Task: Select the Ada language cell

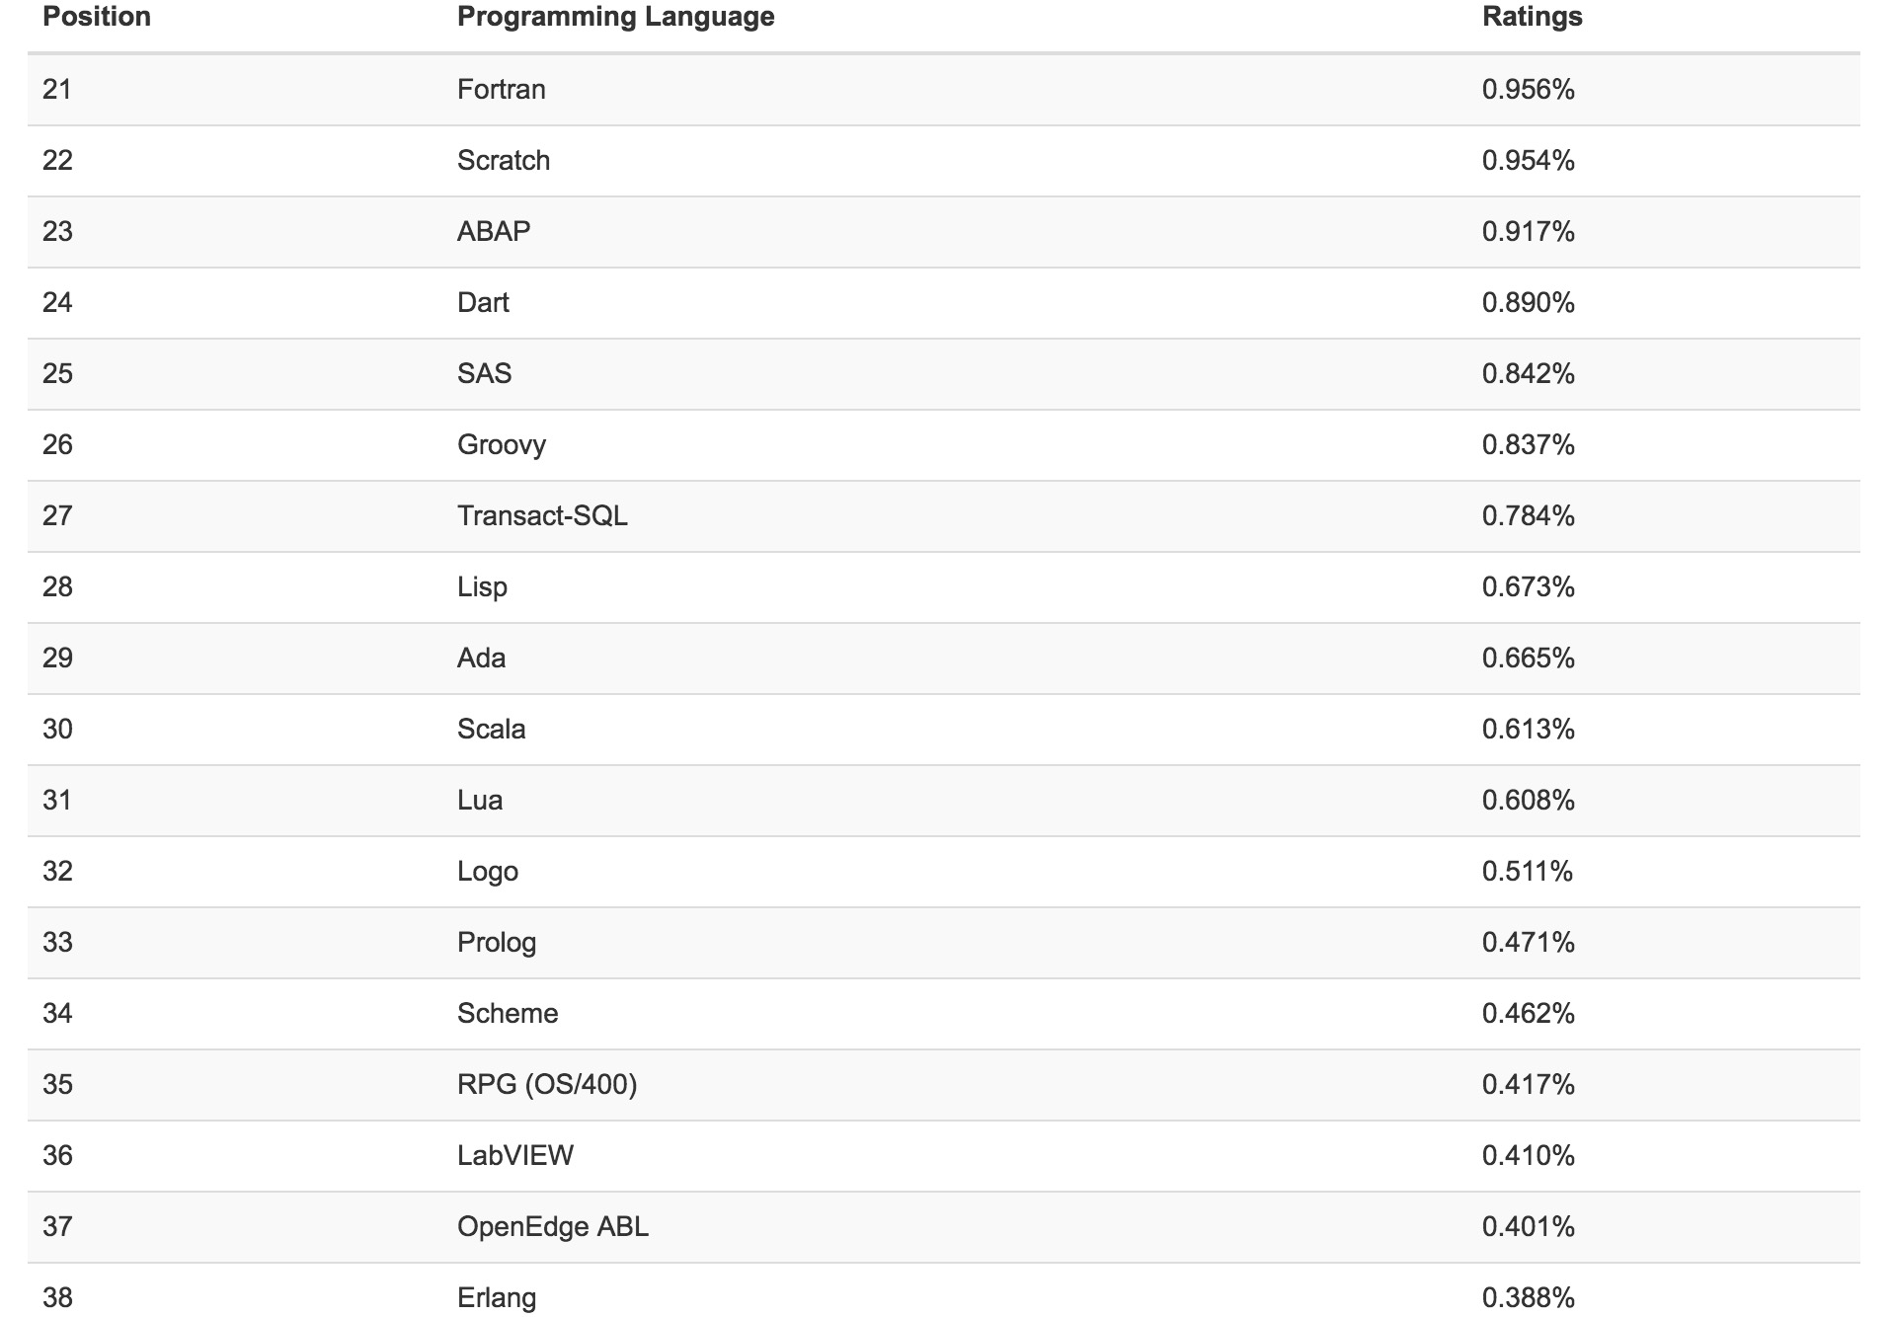Action: 481,658
